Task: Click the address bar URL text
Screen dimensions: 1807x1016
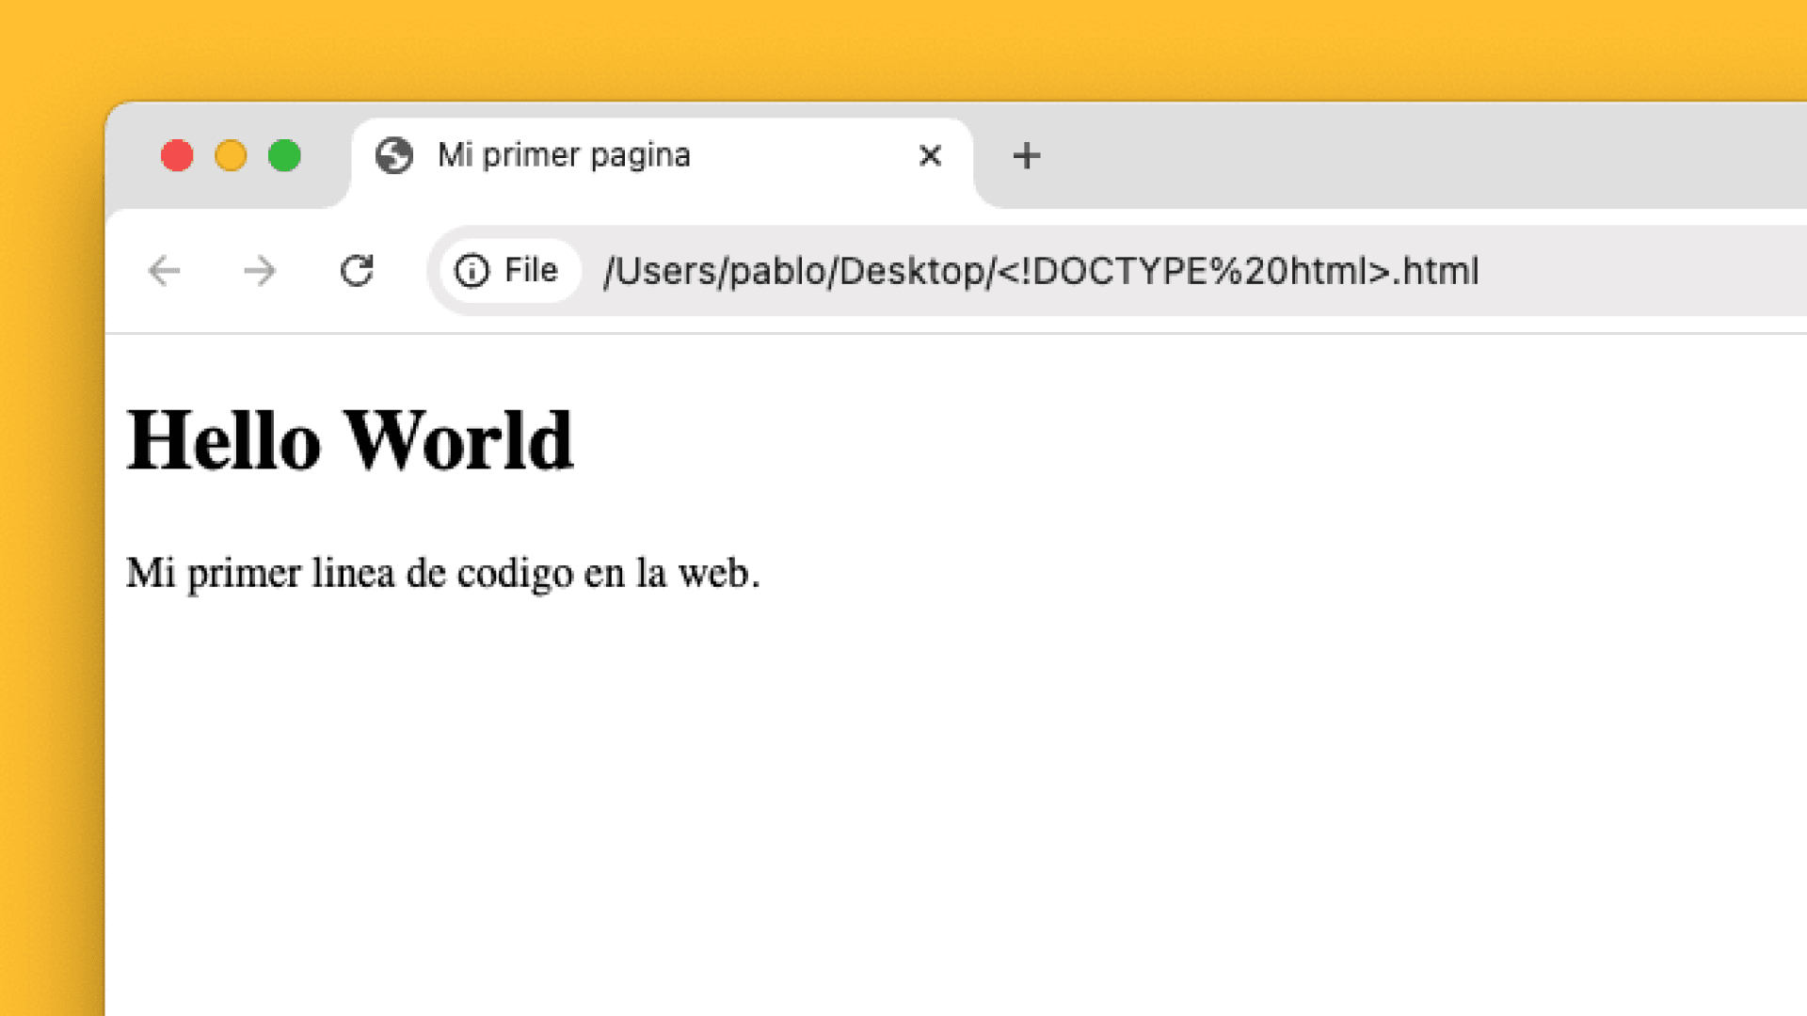Action: coord(1041,271)
